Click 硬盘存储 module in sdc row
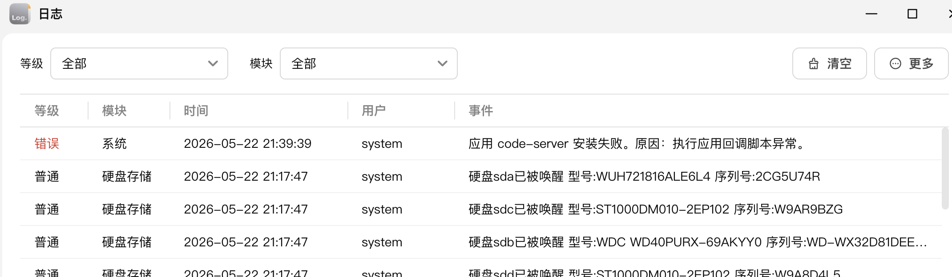Screen dimensions: 952x277 coord(127,209)
